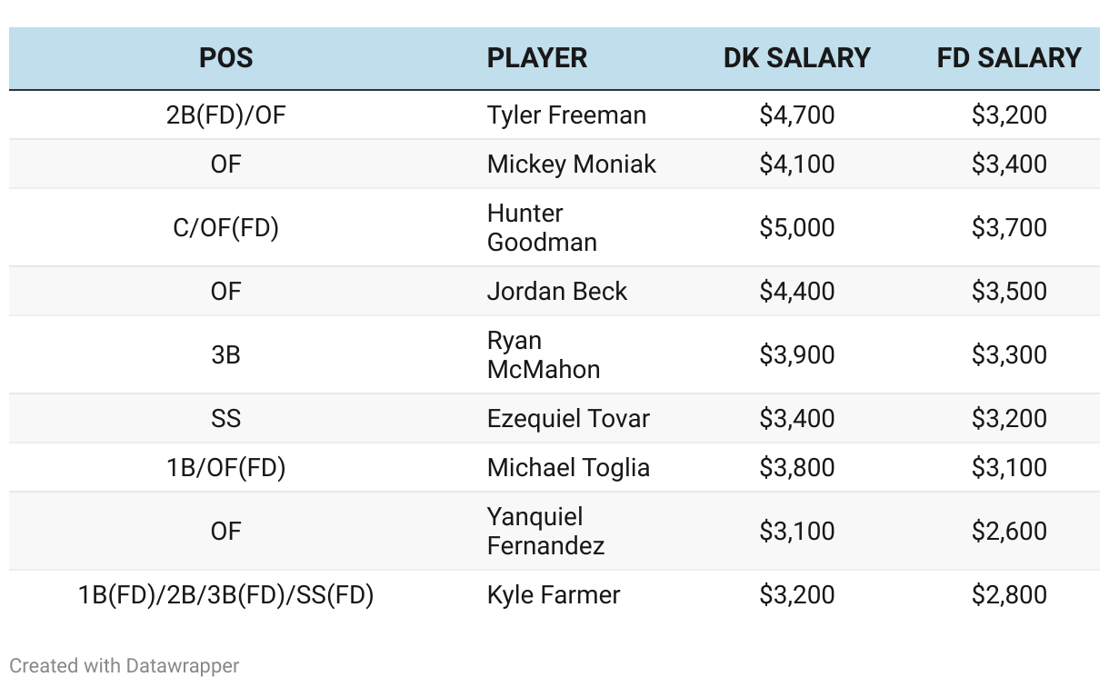Select the 2B(FD)/OF position cell
This screenshot has height=687, width=1109.
[225, 115]
